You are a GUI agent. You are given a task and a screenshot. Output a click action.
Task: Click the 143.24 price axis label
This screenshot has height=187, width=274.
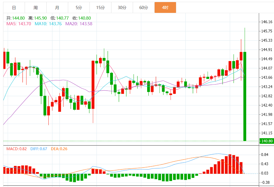coord(267,87)
